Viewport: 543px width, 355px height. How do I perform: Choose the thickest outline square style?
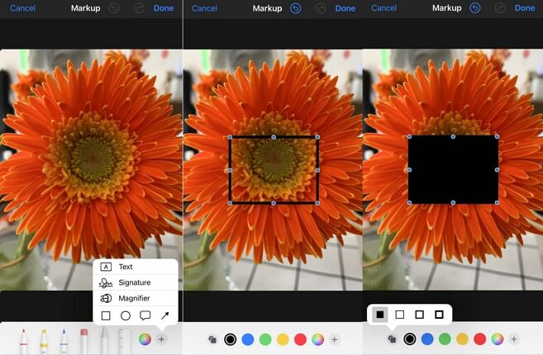[439, 315]
